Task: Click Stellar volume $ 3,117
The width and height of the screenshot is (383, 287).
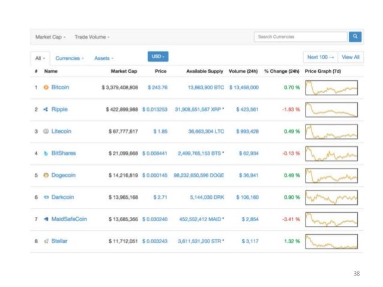Action: [x=250, y=241]
